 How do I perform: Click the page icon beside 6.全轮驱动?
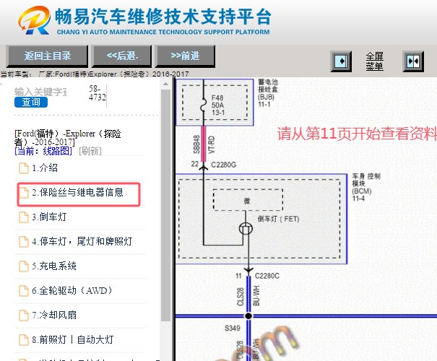[24, 291]
